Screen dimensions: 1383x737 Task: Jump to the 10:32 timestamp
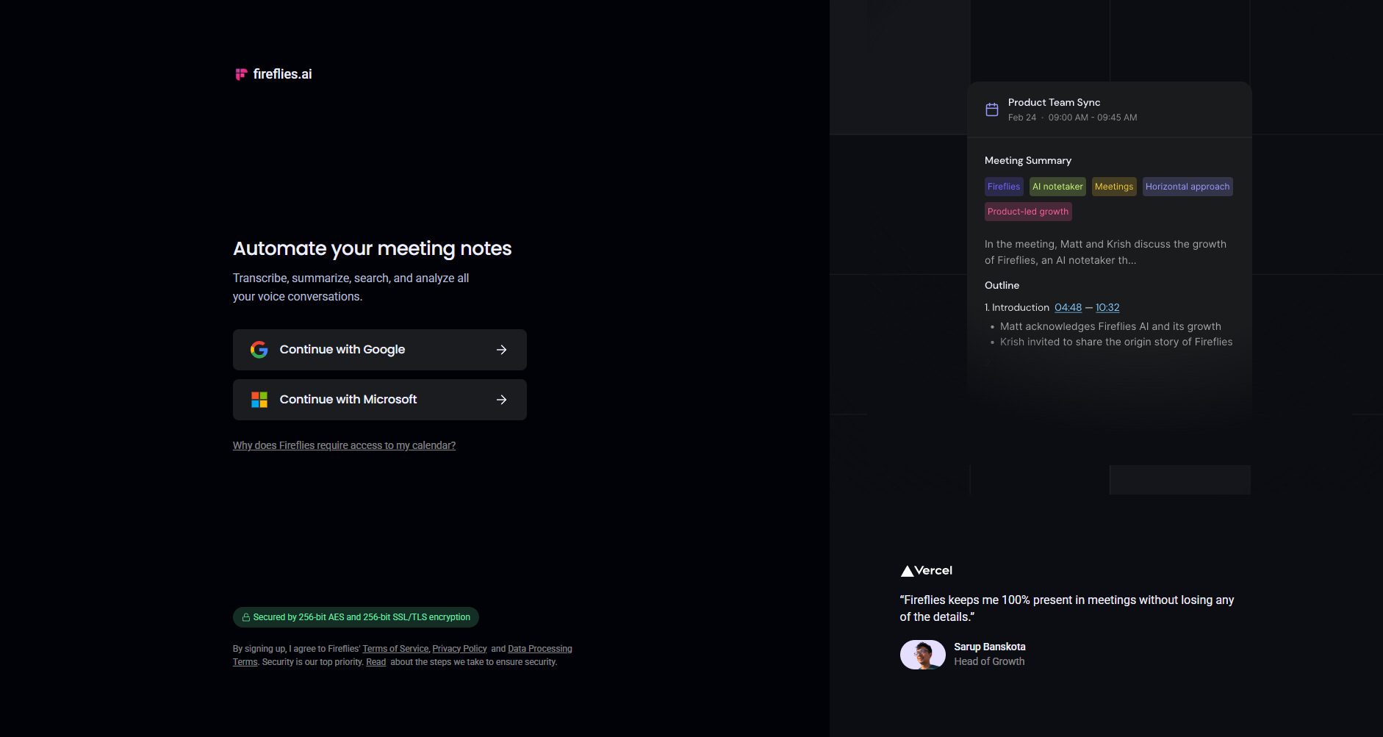1107,308
